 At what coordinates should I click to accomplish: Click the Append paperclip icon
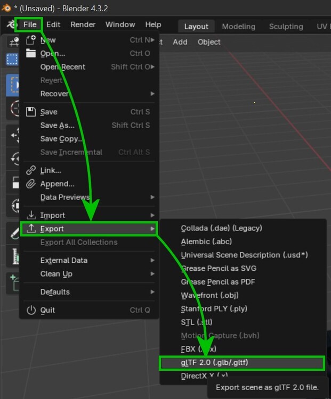click(x=31, y=184)
